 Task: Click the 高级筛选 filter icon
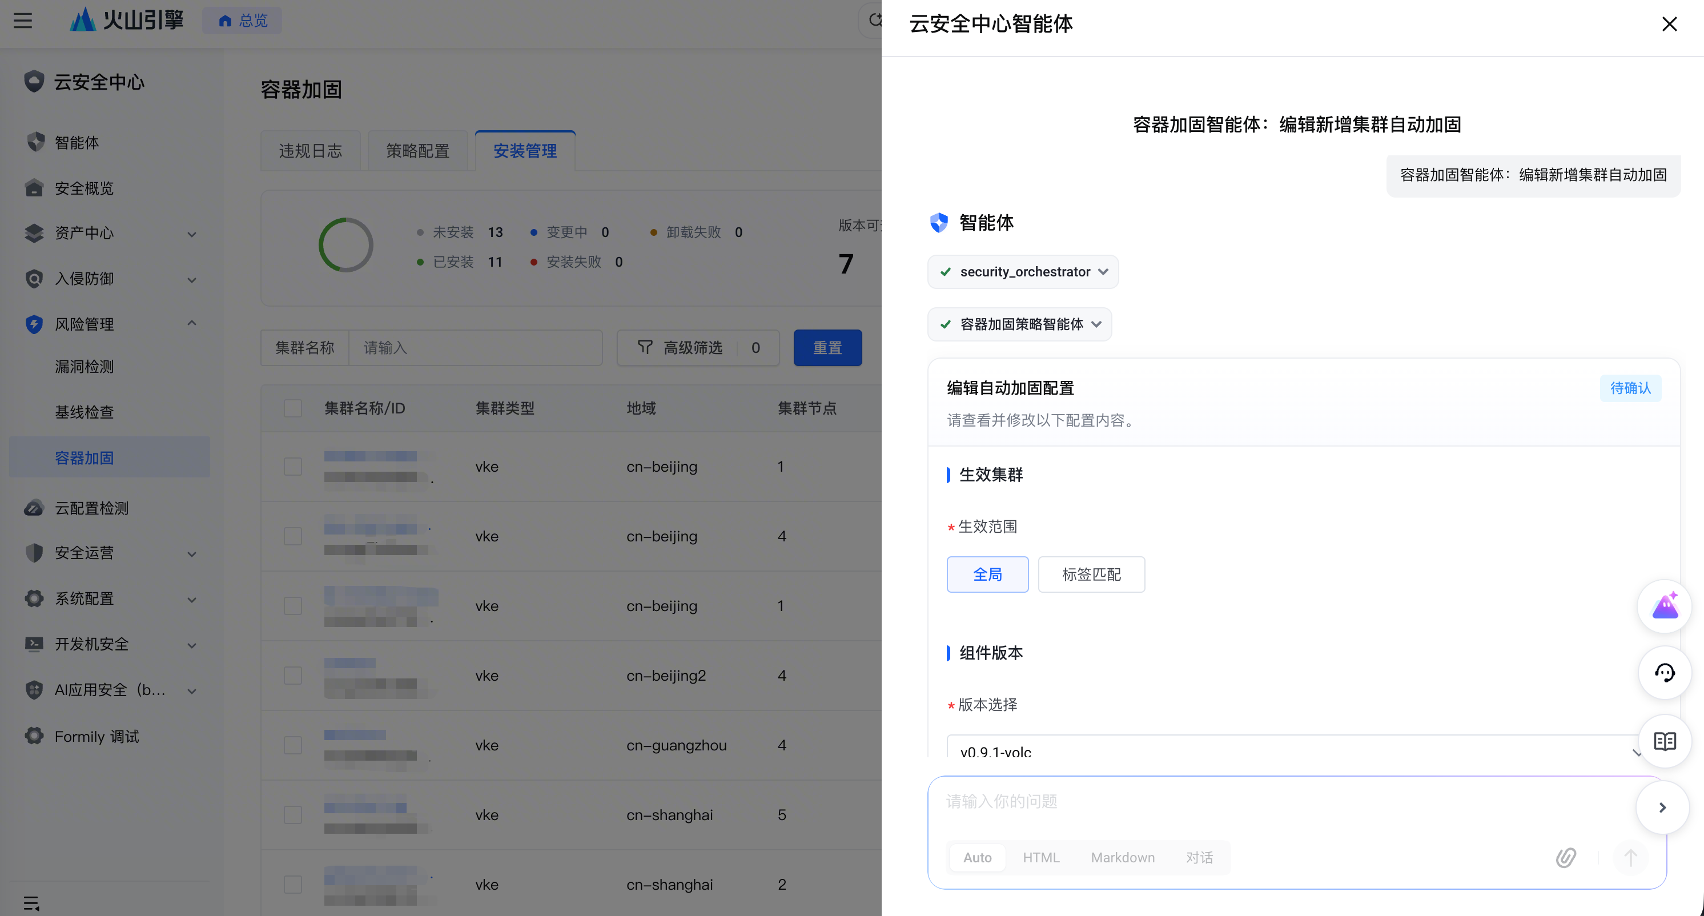(645, 347)
